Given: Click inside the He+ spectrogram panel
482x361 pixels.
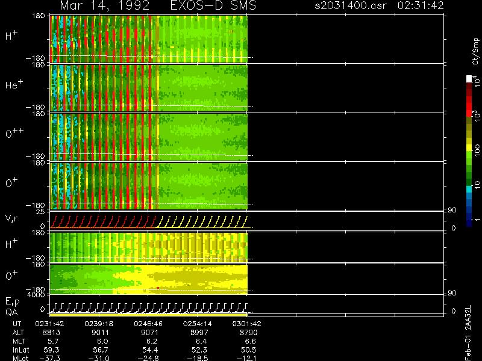Looking at the screenshot, I should (148, 88).
